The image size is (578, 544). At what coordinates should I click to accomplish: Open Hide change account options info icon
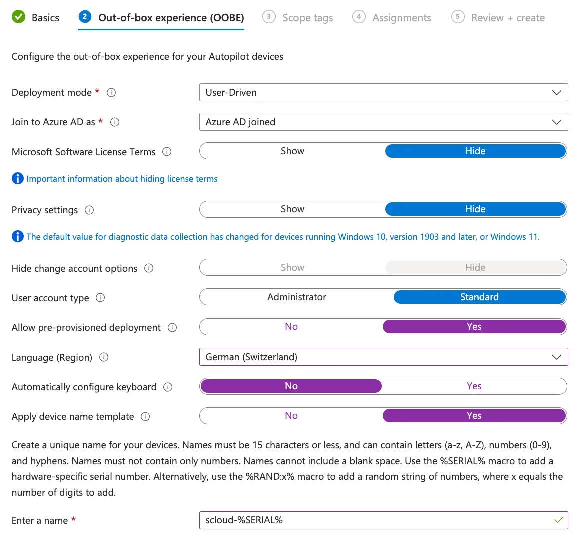pos(149,268)
